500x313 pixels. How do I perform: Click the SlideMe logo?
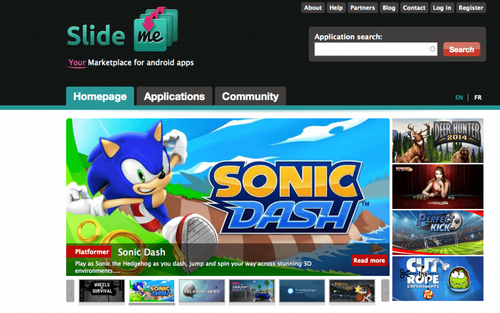point(123,30)
